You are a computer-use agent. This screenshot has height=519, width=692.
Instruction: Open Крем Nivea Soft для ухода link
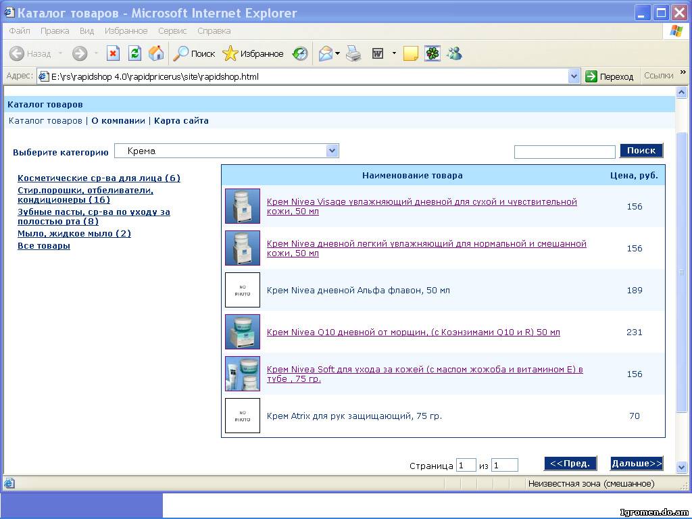(425, 374)
